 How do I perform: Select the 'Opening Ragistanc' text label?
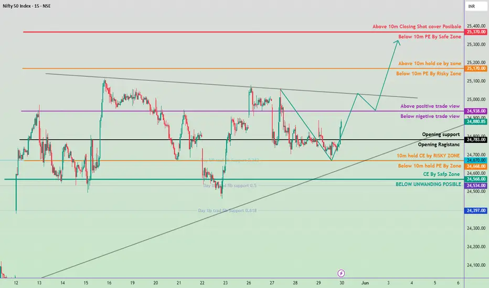point(439,145)
